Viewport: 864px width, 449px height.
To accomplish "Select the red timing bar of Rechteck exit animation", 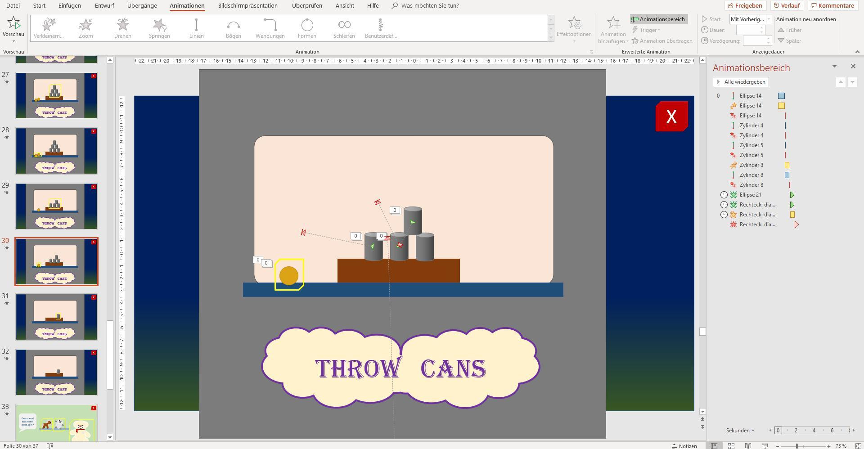I will pos(796,224).
